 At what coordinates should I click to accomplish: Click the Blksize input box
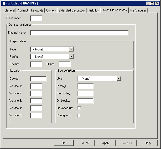coord(65,64)
